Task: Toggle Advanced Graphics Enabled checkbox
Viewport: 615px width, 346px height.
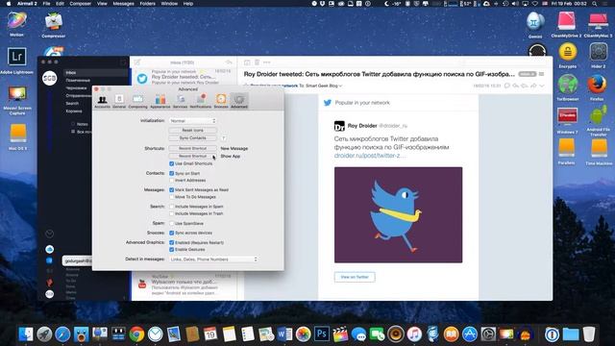Action: [x=171, y=242]
